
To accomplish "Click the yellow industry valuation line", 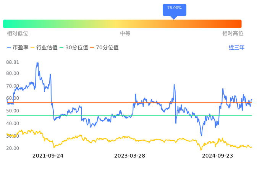I will tap(115, 138).
